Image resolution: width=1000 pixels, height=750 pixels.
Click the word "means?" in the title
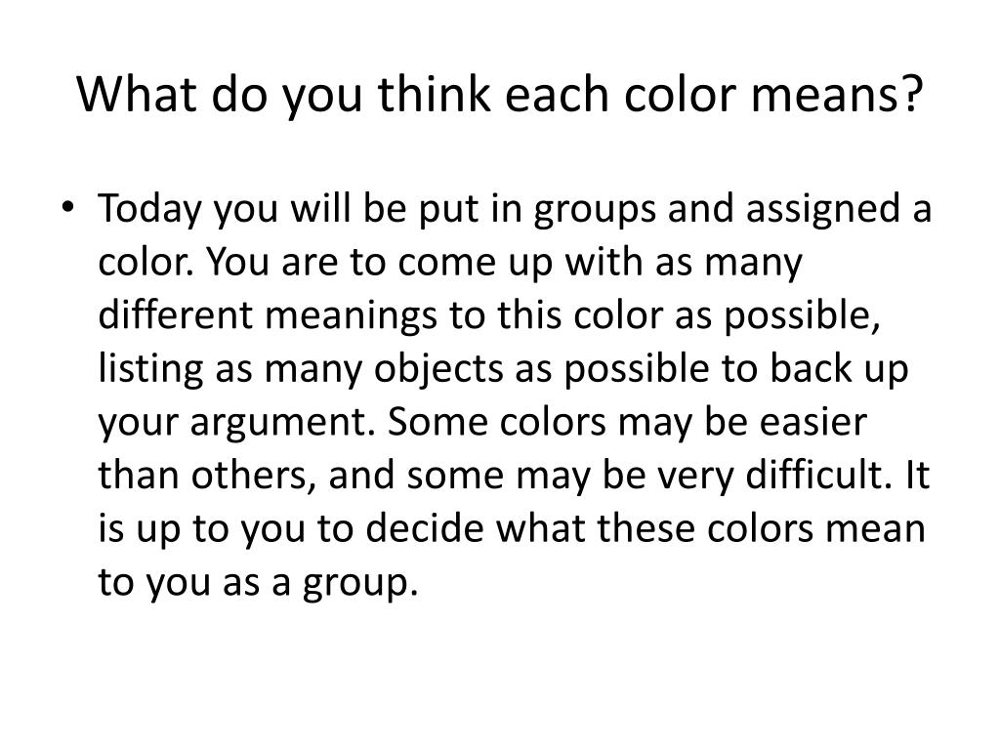(x=837, y=97)
